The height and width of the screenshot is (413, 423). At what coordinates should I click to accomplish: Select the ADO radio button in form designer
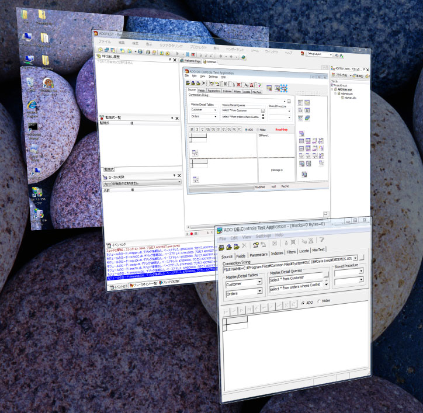247,130
